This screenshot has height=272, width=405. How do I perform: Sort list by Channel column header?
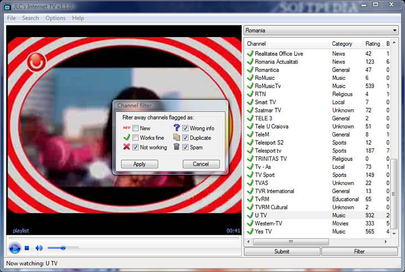click(x=287, y=44)
